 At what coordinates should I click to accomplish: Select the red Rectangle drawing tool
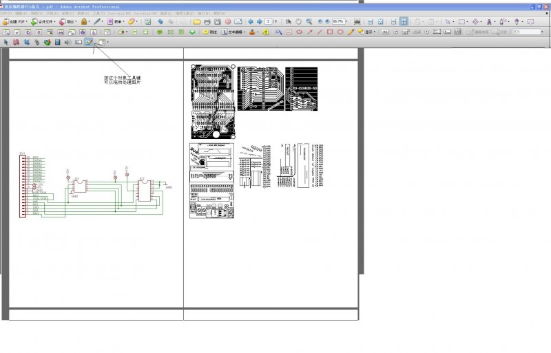[330, 32]
